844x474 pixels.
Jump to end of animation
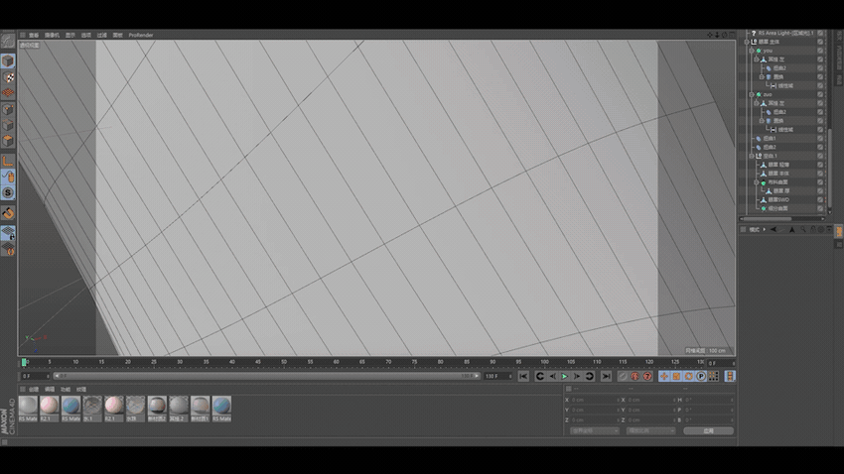click(606, 376)
